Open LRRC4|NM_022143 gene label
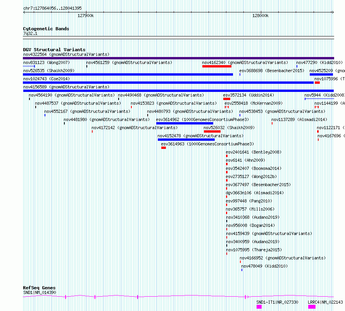Viewport: 345px width, 311px height. 325,302
